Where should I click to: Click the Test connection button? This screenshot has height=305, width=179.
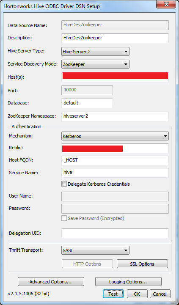113,294
